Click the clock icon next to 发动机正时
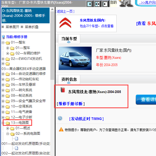 point(60,118)
